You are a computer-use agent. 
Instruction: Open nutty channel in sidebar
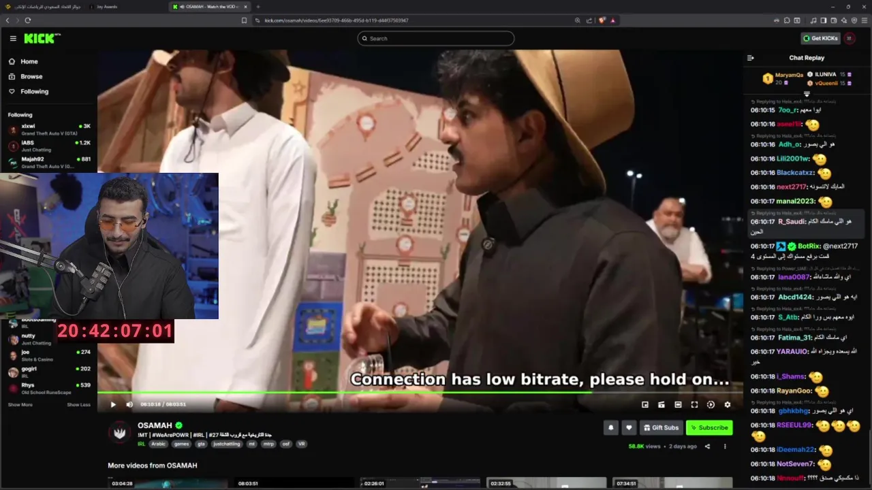coord(49,339)
